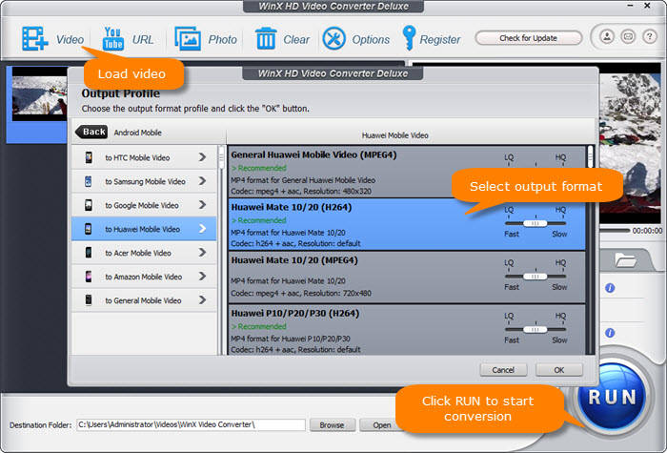Click the email envelope icon
Image resolution: width=667 pixels, height=453 pixels.
[628, 36]
